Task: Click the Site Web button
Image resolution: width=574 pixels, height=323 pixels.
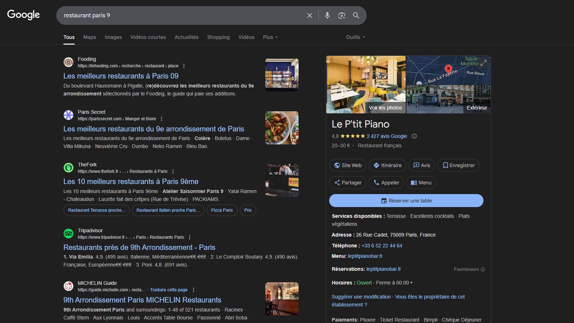Action: pos(348,165)
